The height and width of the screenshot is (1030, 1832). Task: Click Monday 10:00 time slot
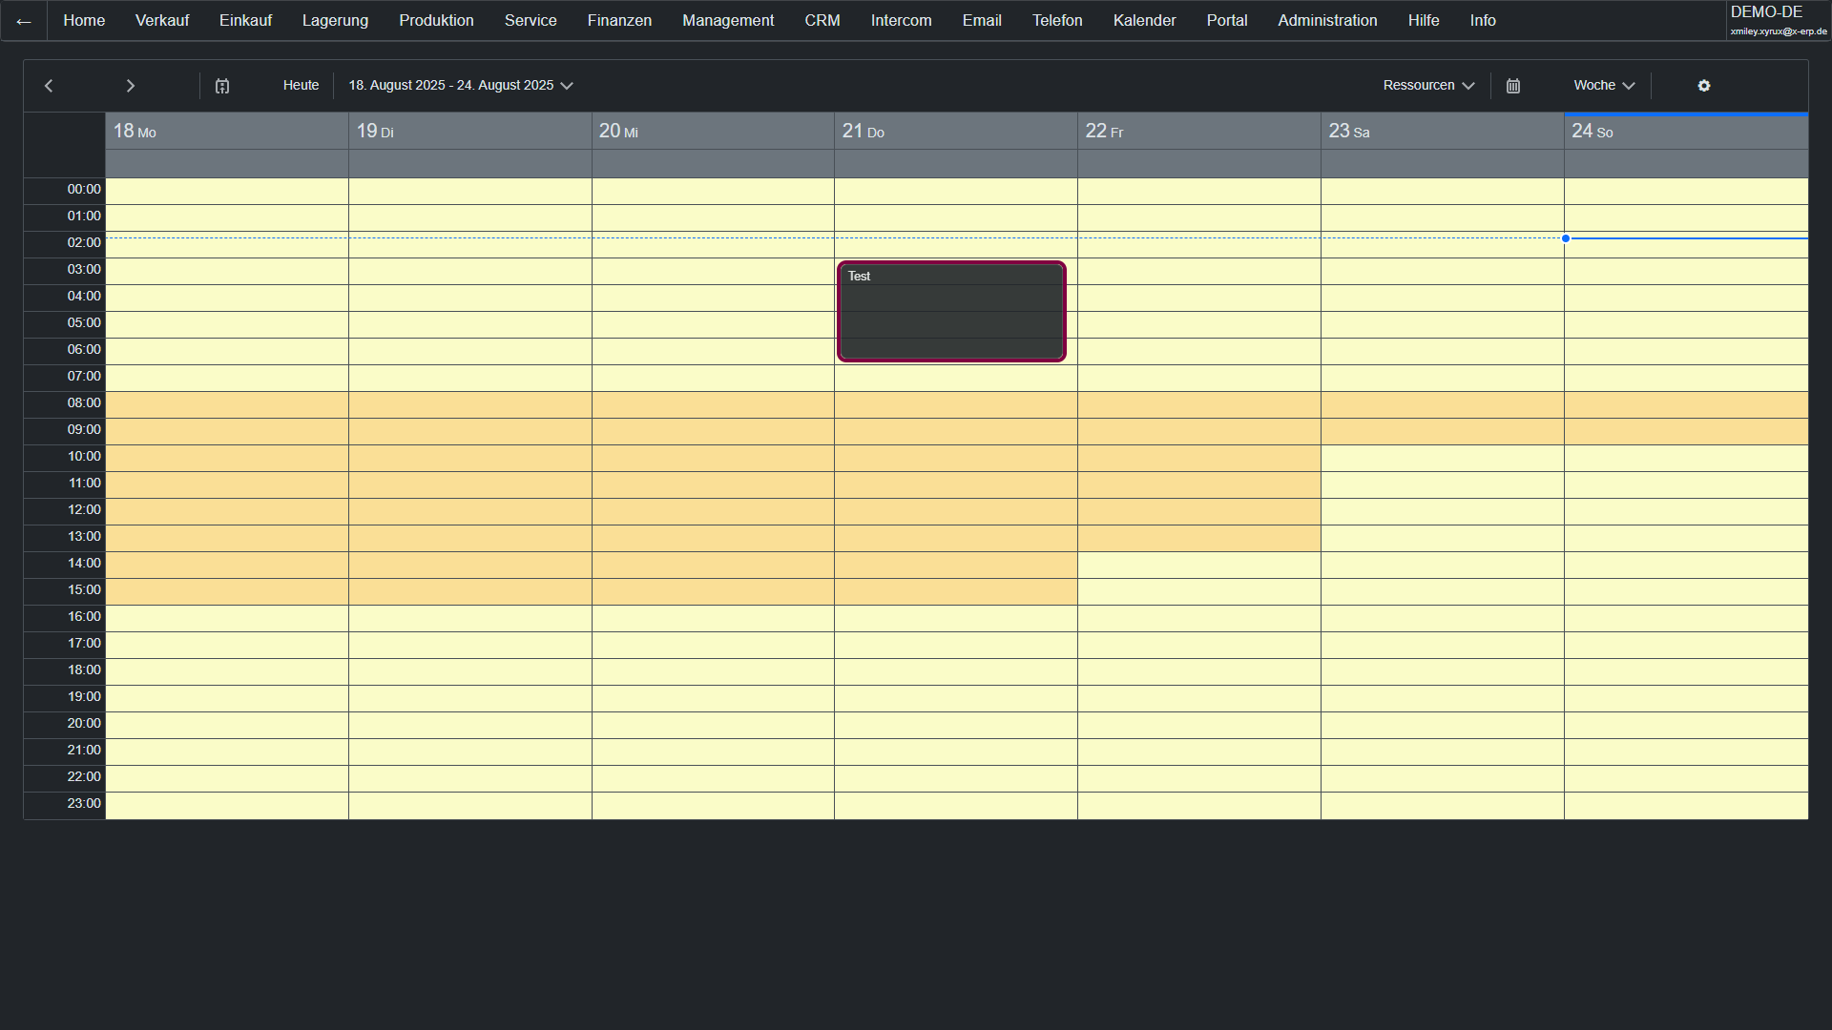point(227,458)
